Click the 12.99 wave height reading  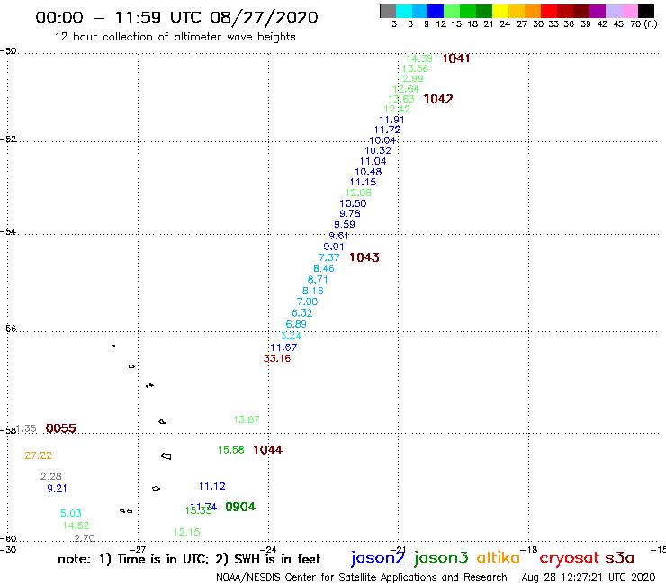[410, 78]
